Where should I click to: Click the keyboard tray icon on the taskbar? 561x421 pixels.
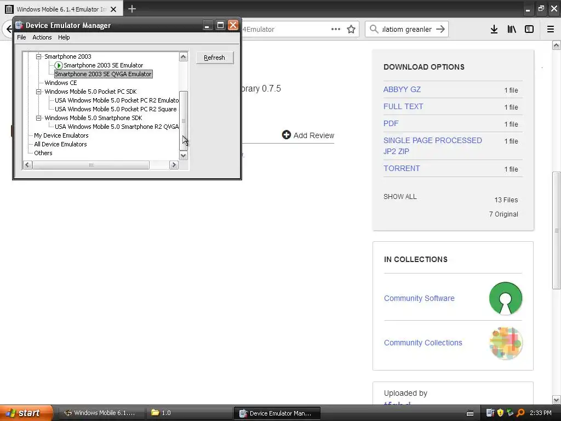470,413
